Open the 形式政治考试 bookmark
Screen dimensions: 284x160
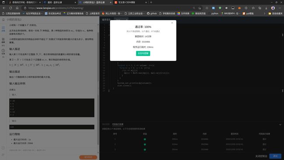pyautogui.click(x=53, y=14)
